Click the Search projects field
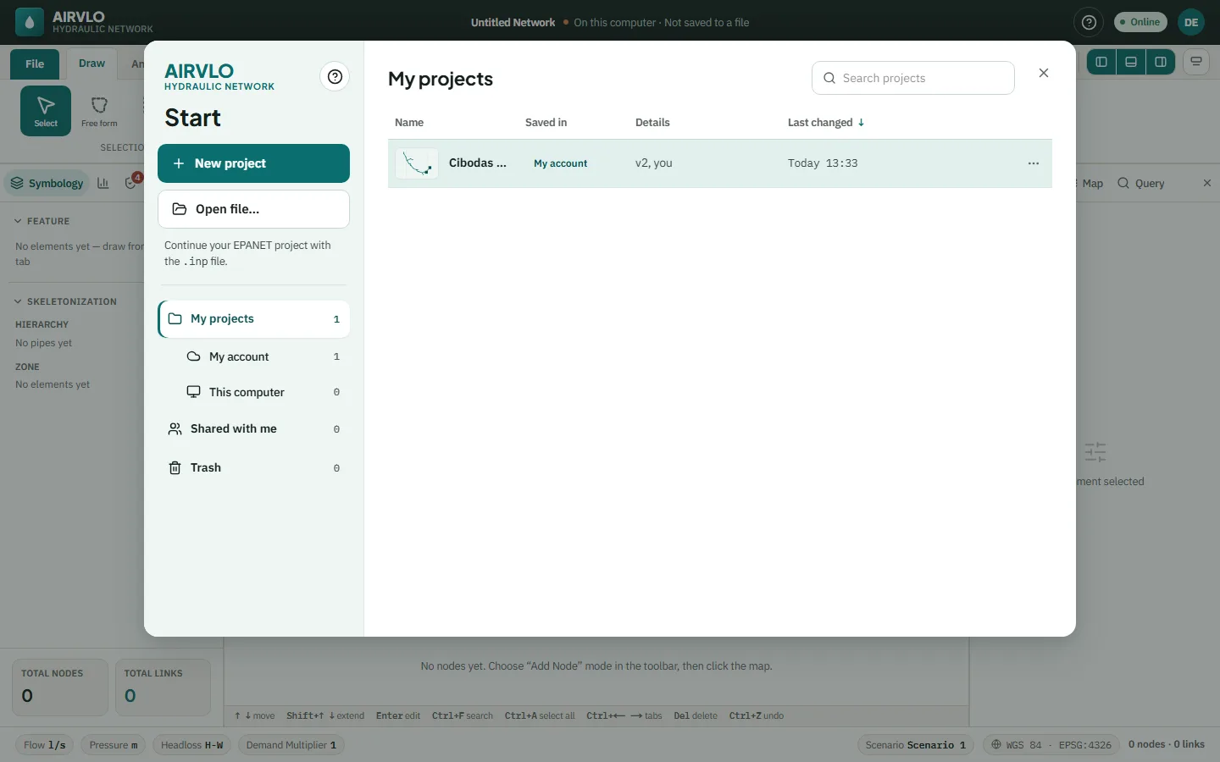 pos(913,78)
